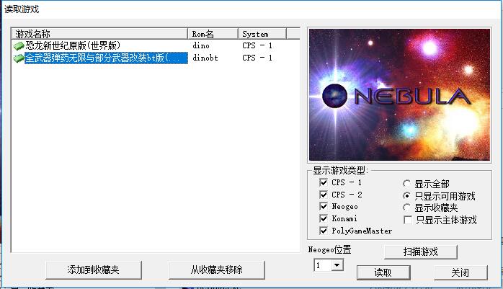Screen dimensions: 503x289
Task: Toggle the Konami game type checkbox
Action: click(x=324, y=218)
